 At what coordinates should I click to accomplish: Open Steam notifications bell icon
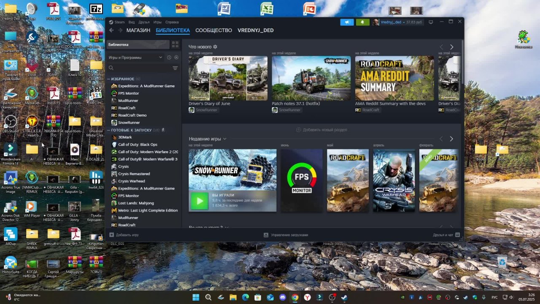click(x=362, y=22)
